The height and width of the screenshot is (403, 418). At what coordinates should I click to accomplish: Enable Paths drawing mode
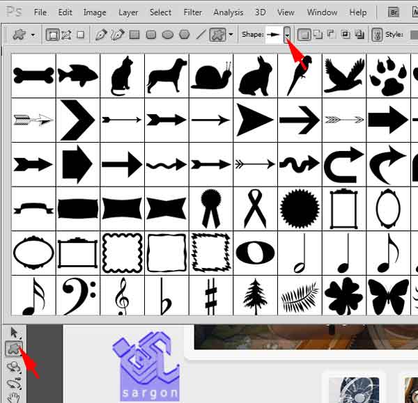67,34
